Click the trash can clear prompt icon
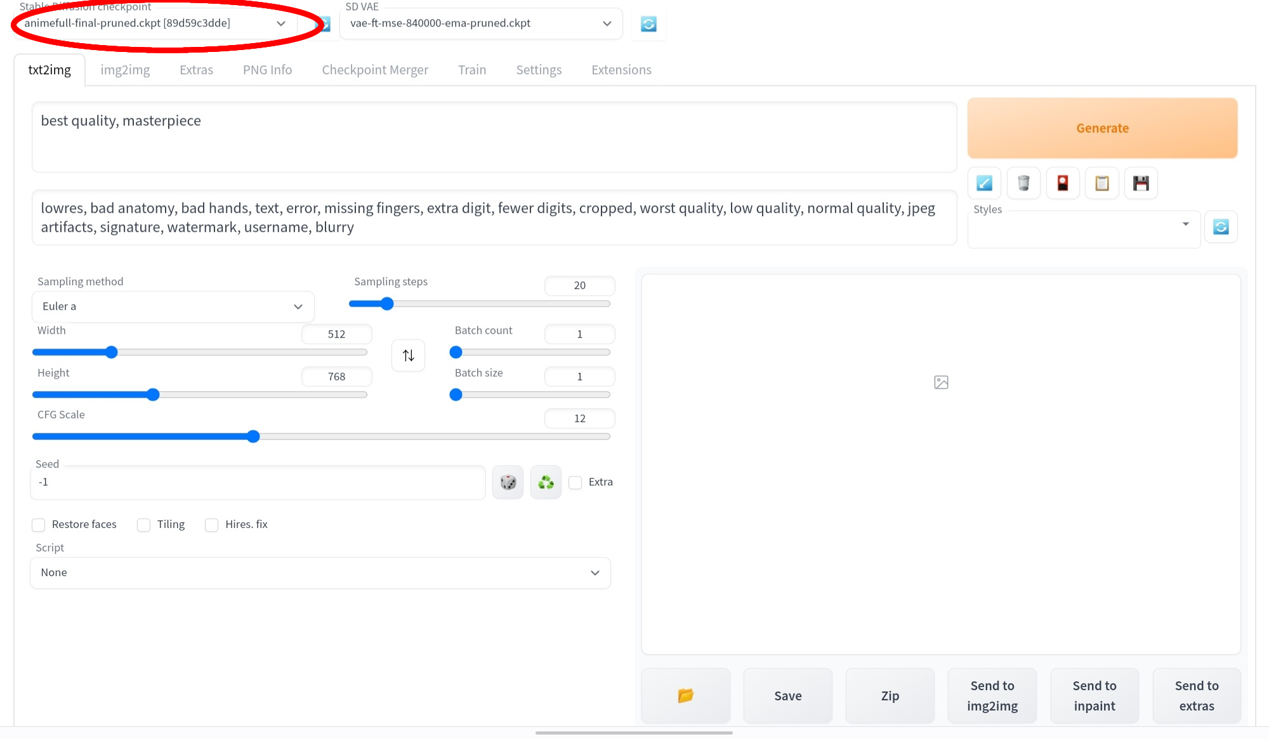Viewport: 1269px width, 739px height. tap(1023, 183)
